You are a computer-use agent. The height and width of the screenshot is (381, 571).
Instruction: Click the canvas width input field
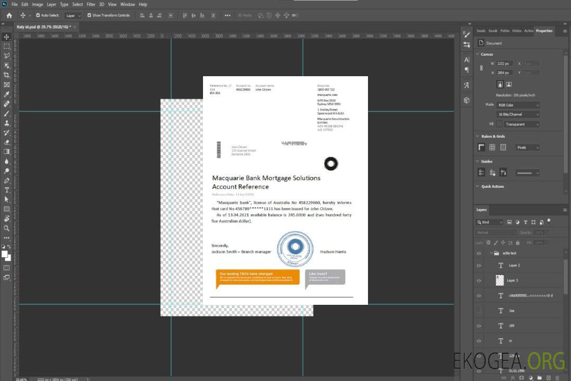(504, 63)
